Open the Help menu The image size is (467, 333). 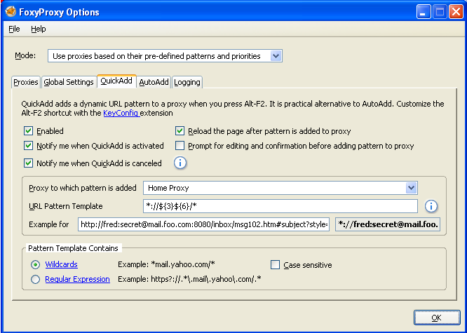[x=39, y=29]
